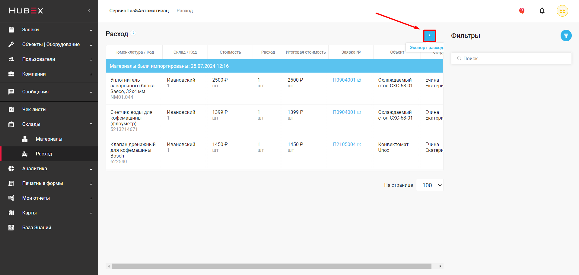
Task: Open the filters funnel button
Action: (566, 36)
